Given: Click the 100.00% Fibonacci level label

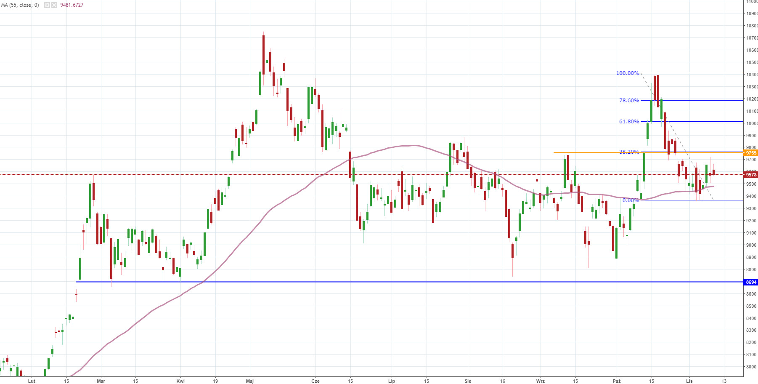Looking at the screenshot, I should pyautogui.click(x=628, y=73).
